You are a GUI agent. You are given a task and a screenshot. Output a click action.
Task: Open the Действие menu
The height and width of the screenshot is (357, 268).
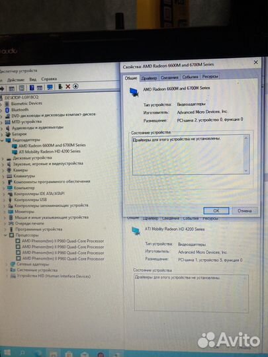(x=16, y=80)
